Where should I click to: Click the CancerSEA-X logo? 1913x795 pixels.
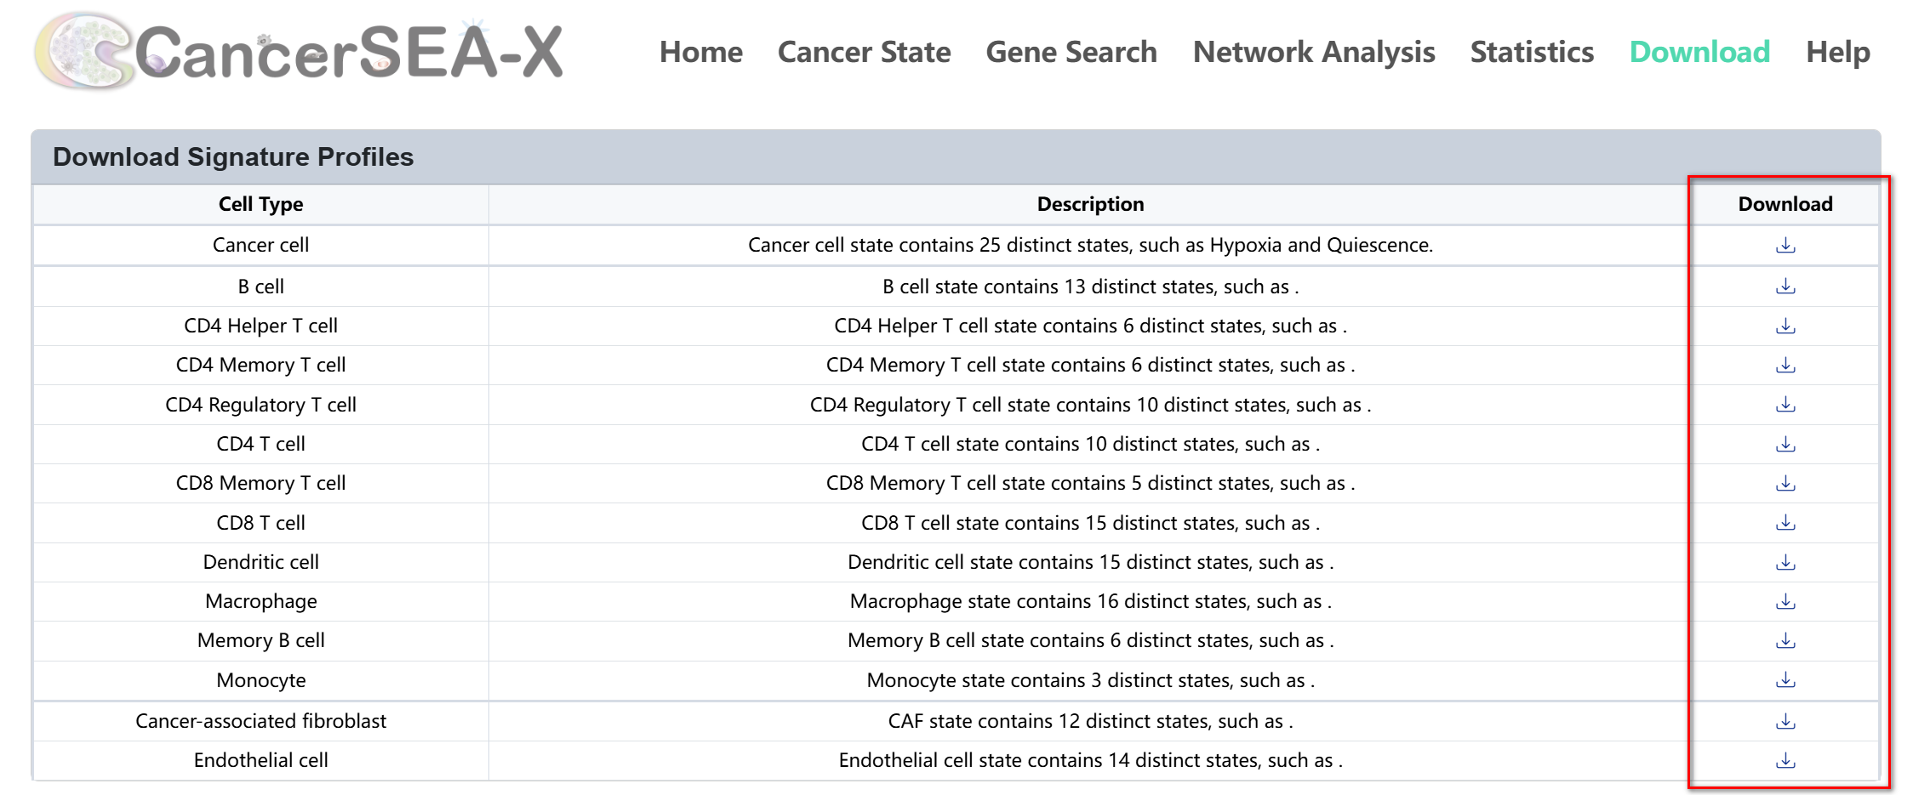[x=298, y=51]
